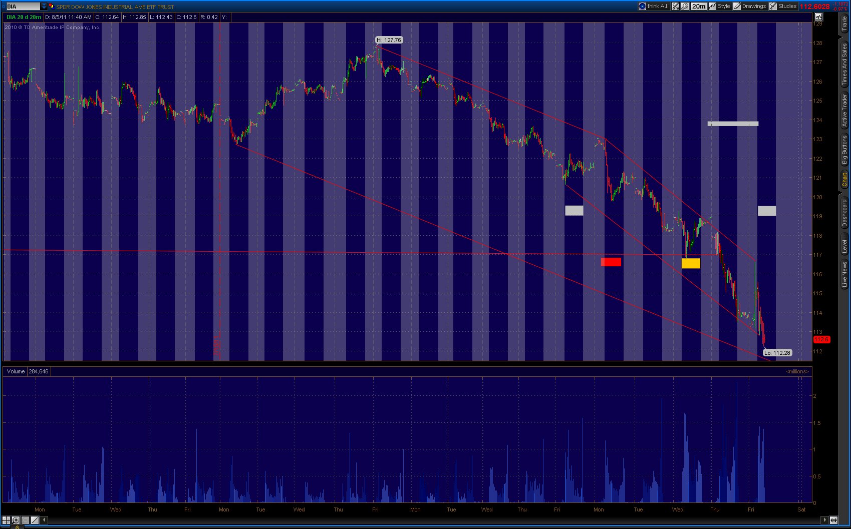
Task: Select the trendline drawing tool icon
Action: [x=35, y=520]
